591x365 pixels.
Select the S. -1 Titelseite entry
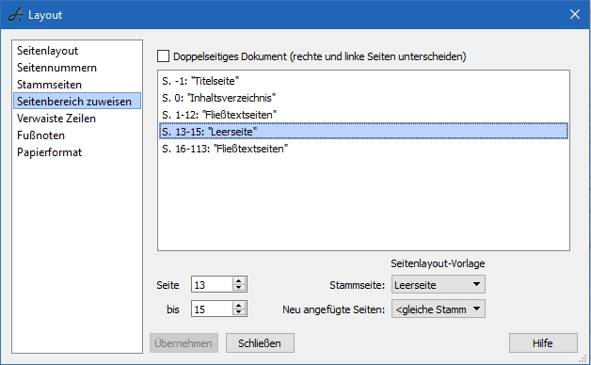pos(363,81)
